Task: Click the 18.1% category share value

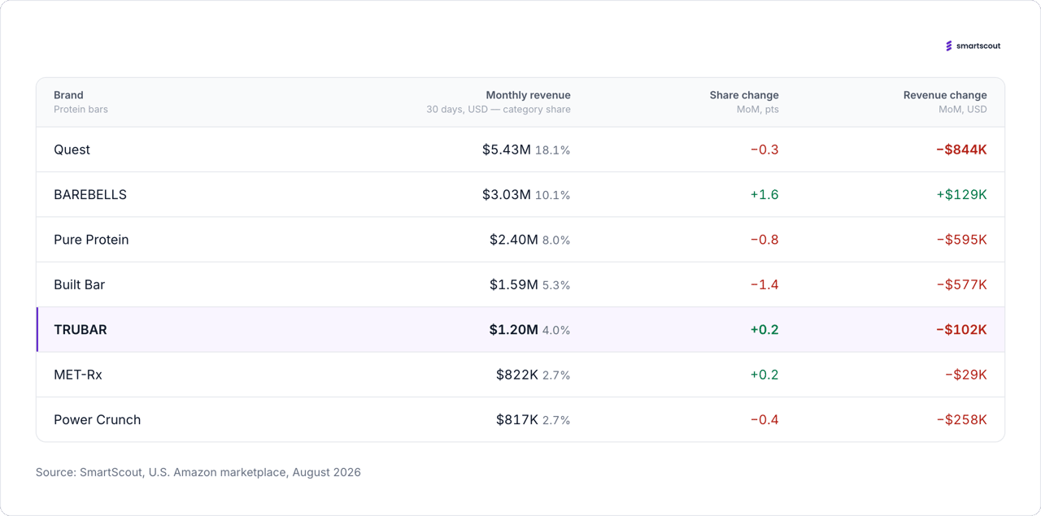Action: [x=553, y=150]
